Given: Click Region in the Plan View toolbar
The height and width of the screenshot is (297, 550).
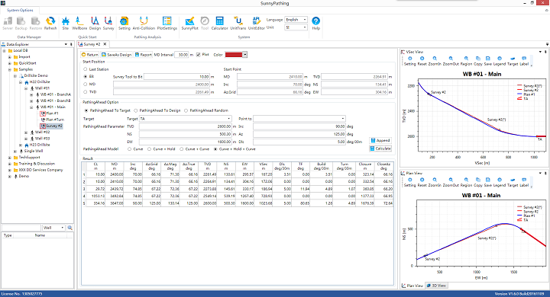Looking at the screenshot, I should [x=466, y=182].
